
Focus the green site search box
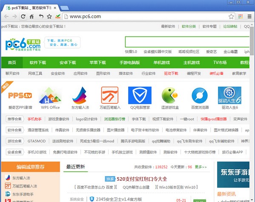[x=187, y=42]
